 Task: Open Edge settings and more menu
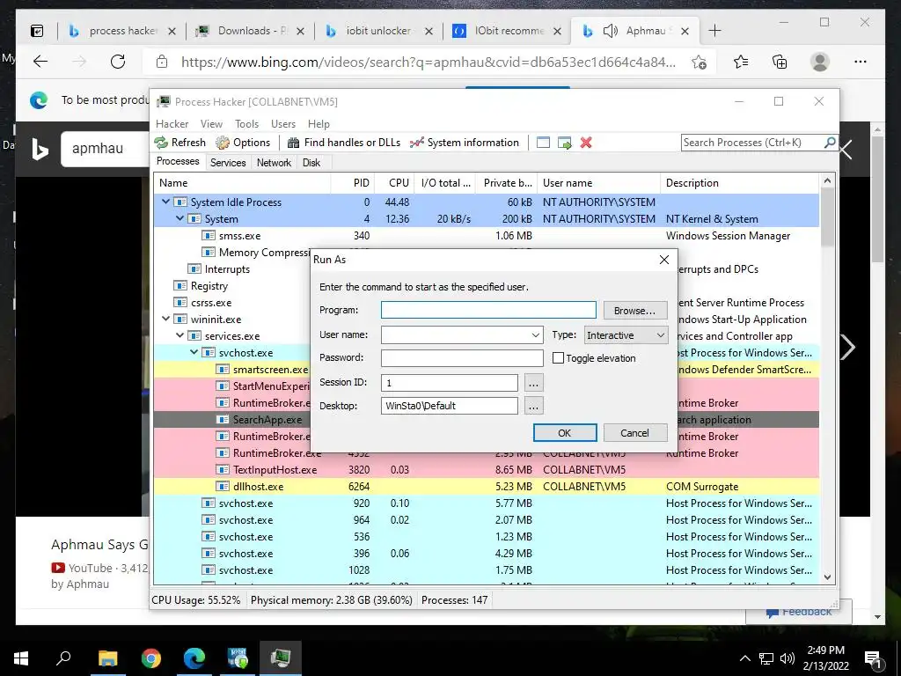click(x=861, y=62)
